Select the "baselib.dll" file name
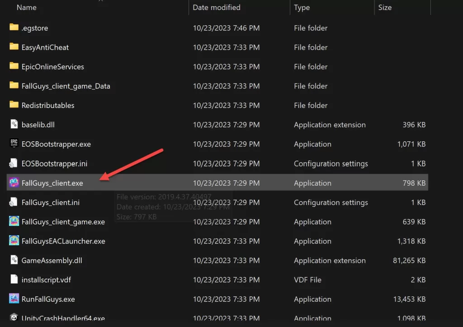 tap(38, 125)
